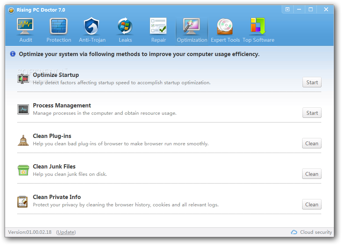The image size is (342, 245).
Task: Switch to the Expert Tools tab label
Action: pyautogui.click(x=225, y=40)
